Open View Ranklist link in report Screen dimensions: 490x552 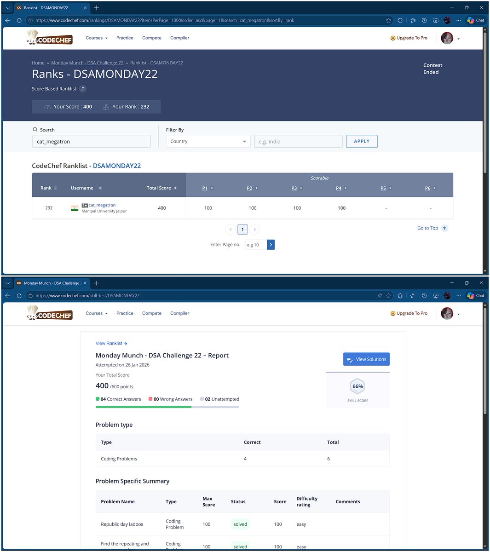coord(111,344)
